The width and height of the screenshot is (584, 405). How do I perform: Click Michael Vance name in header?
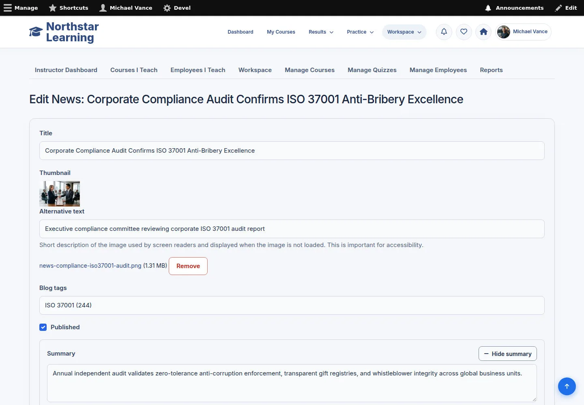pos(530,32)
